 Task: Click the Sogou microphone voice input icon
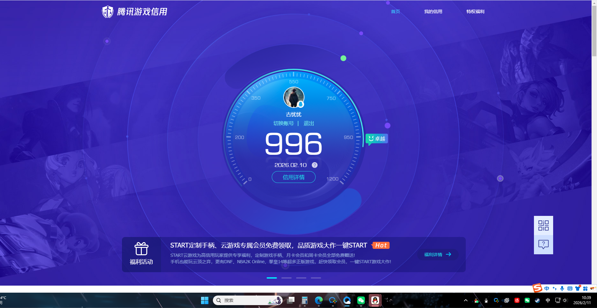(562, 288)
